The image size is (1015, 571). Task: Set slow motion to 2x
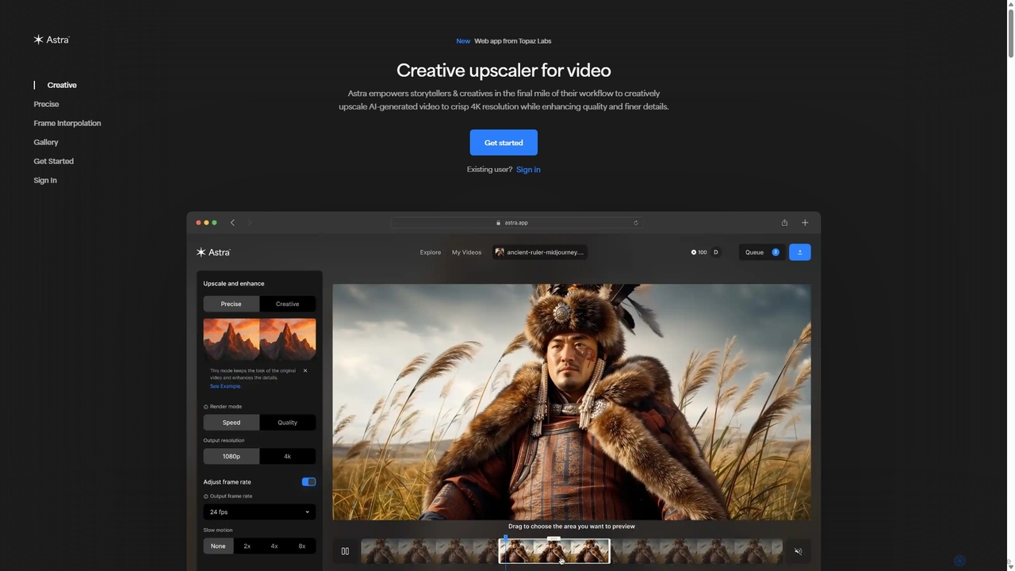(247, 546)
